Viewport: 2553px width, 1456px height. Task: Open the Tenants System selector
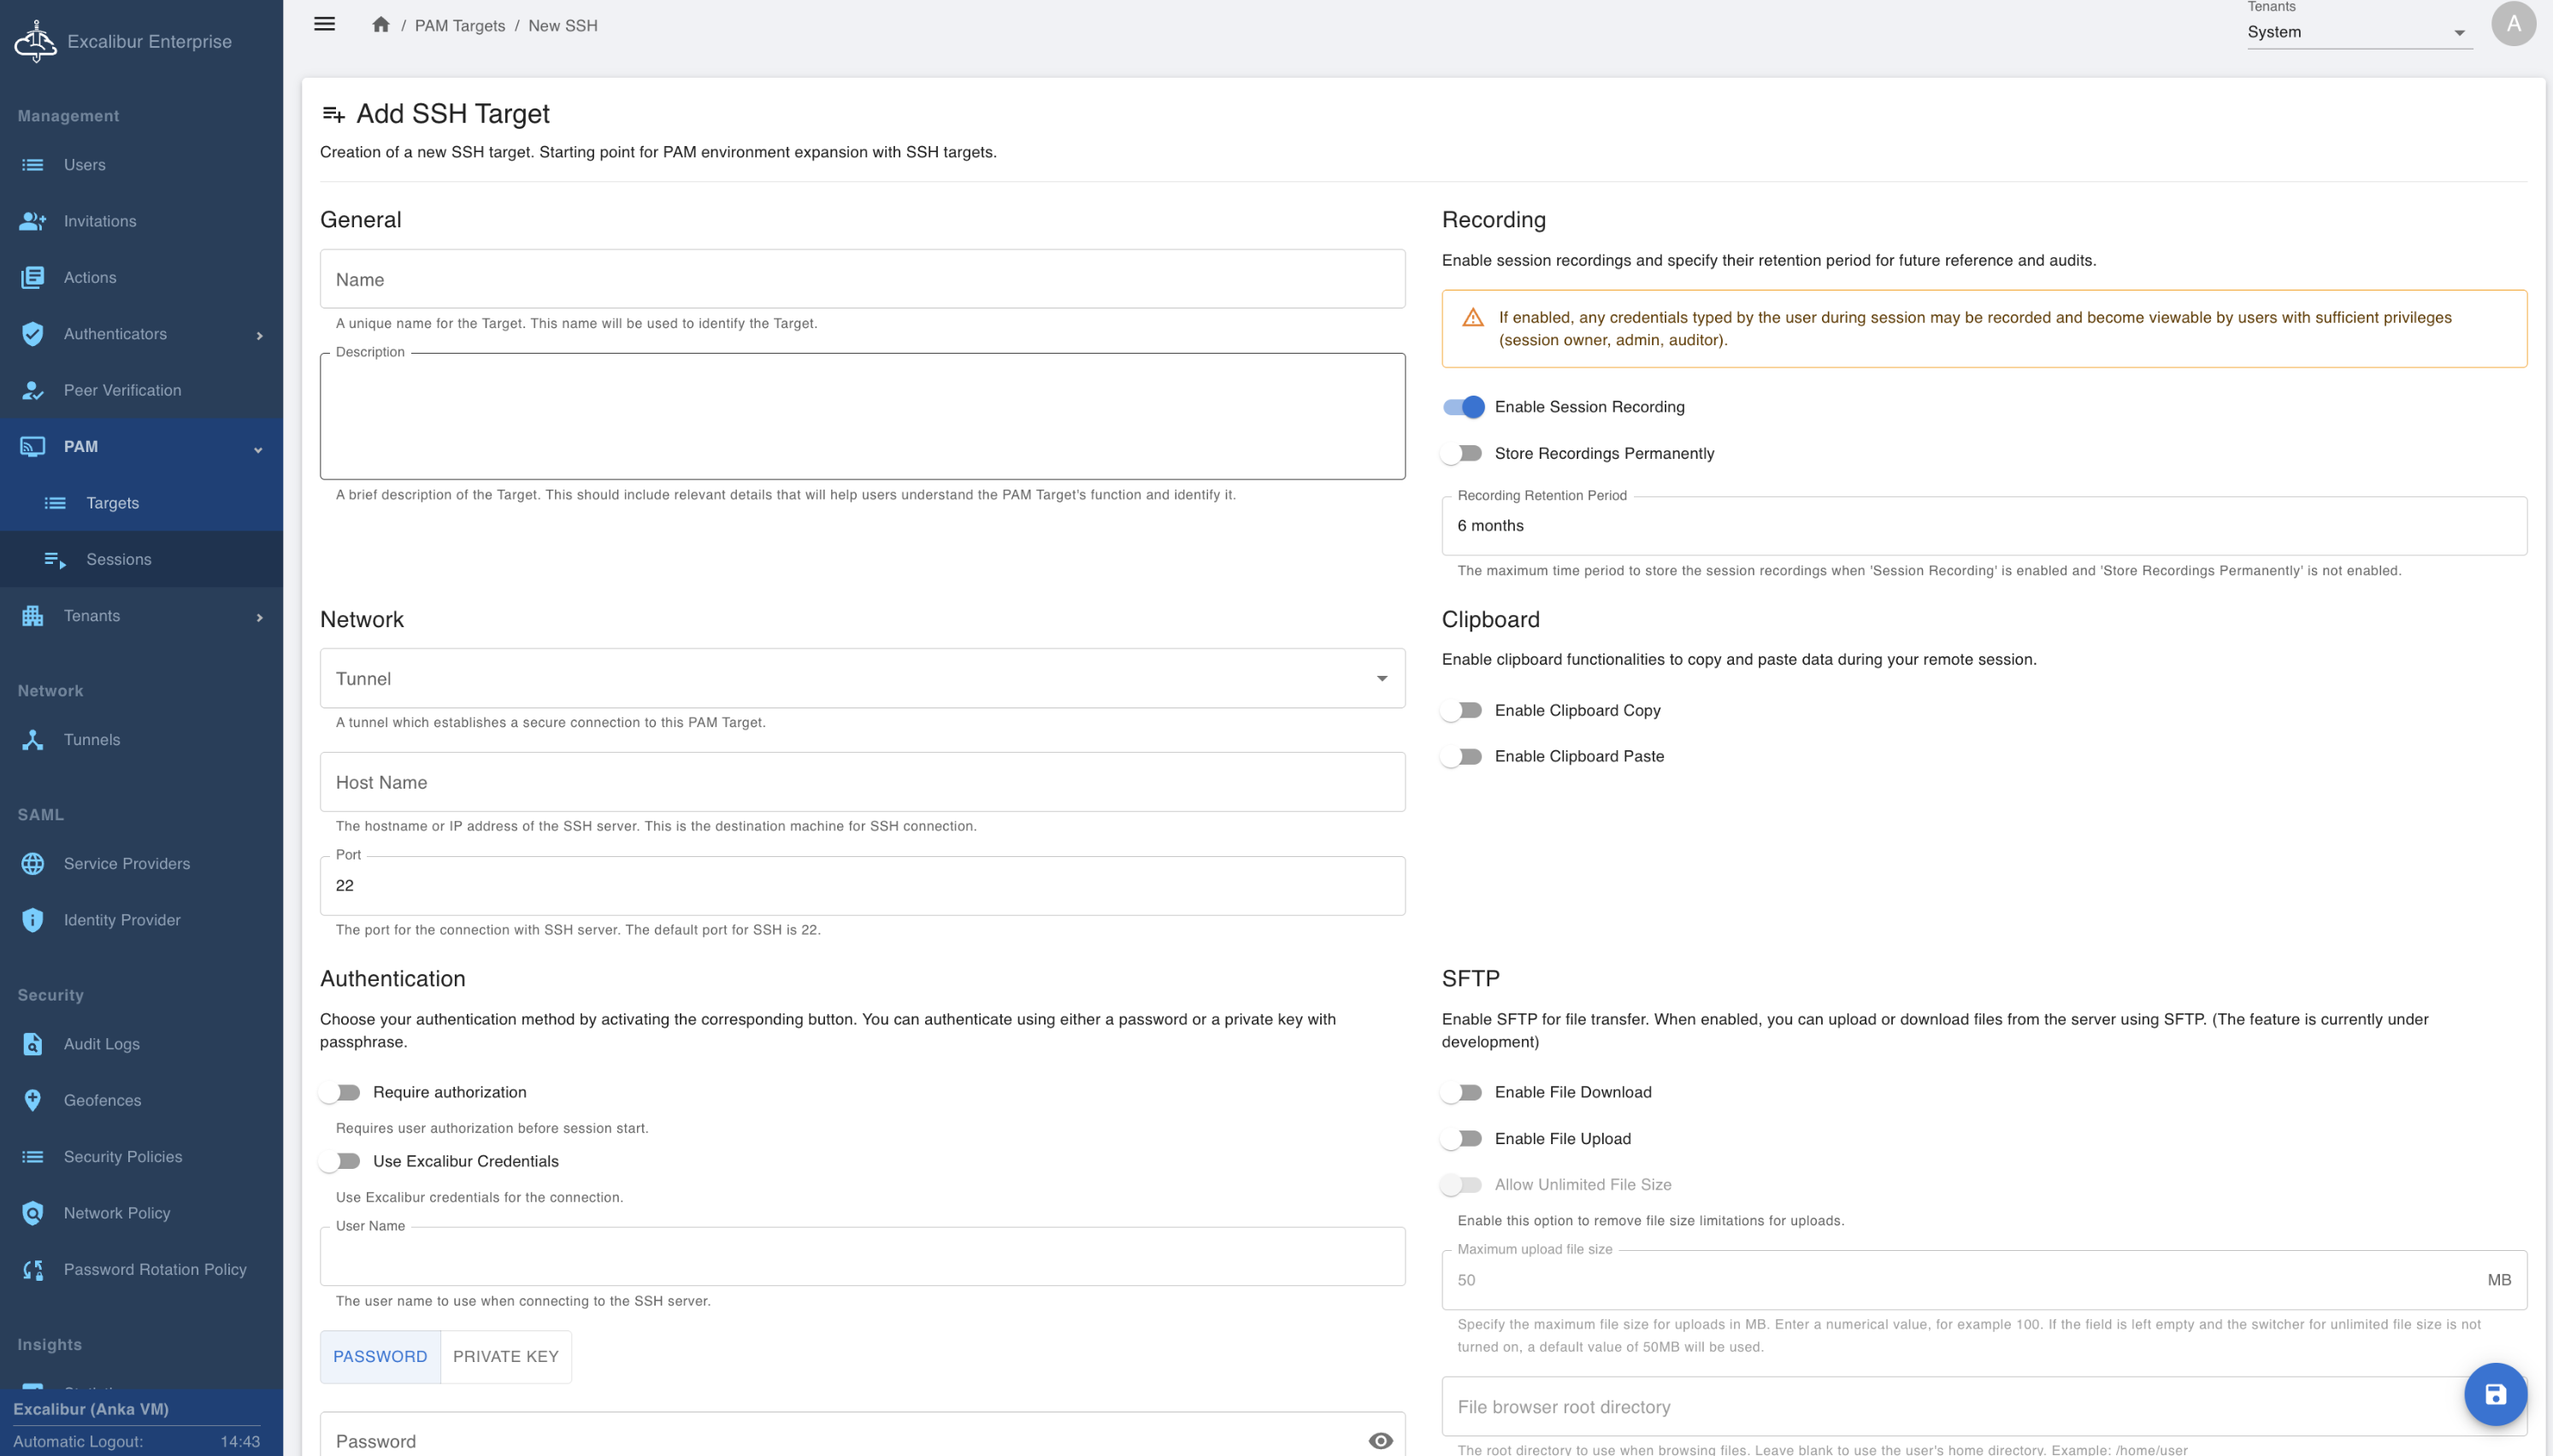[2357, 32]
